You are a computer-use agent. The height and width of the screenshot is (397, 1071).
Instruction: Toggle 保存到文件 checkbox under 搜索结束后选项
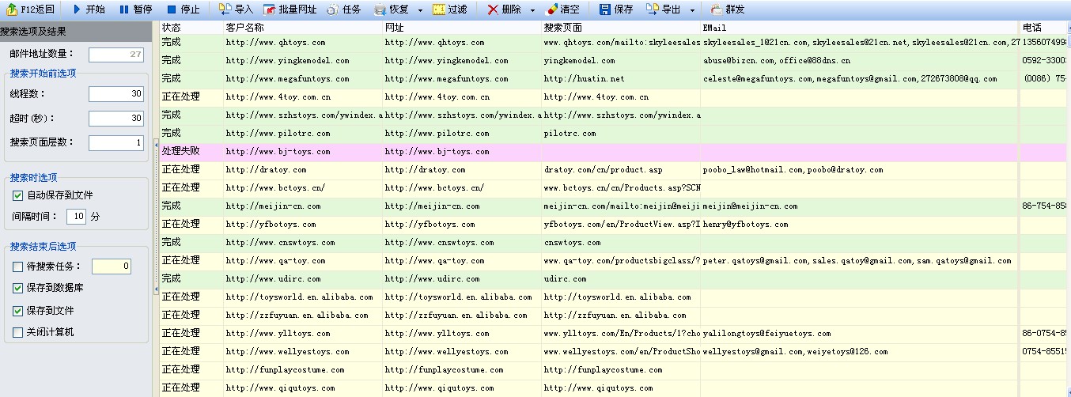pyautogui.click(x=18, y=311)
